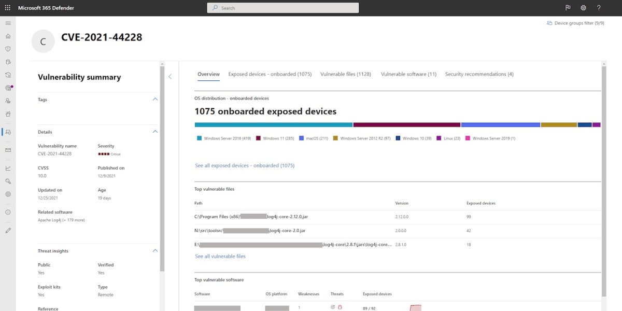Viewport: 622px width, 311px height.
Task: Open the envelope Email icon in sidebar
Action: [8, 150]
